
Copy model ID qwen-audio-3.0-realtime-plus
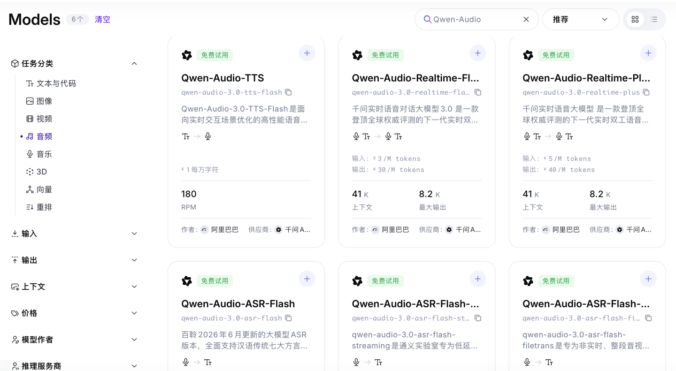tap(646, 92)
